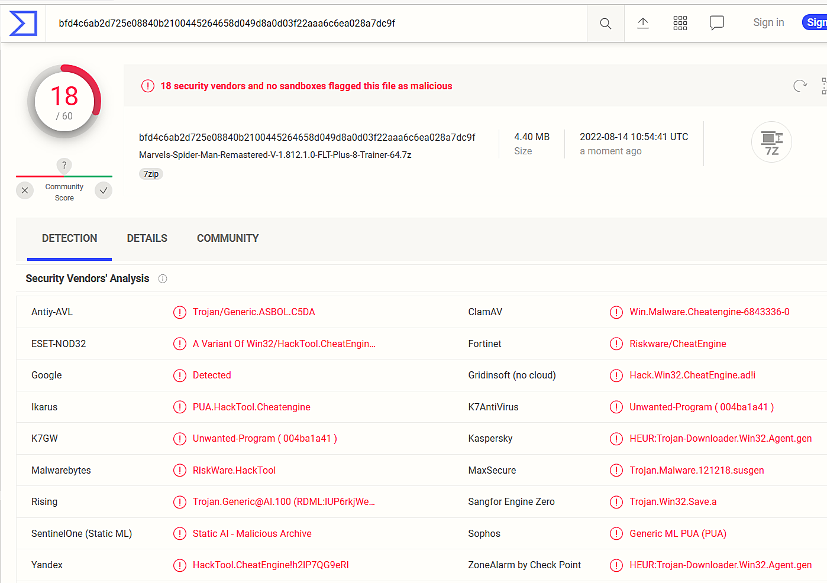Click the community score question mark
Image resolution: width=827 pixels, height=583 pixels.
[64, 166]
